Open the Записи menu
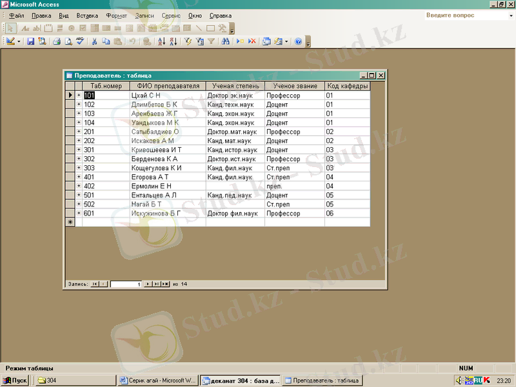The height and width of the screenshot is (387, 516). [144, 15]
